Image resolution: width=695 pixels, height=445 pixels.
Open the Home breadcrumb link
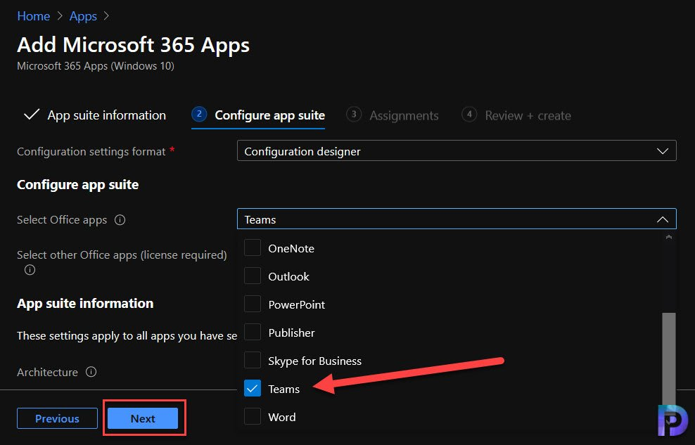tap(33, 16)
